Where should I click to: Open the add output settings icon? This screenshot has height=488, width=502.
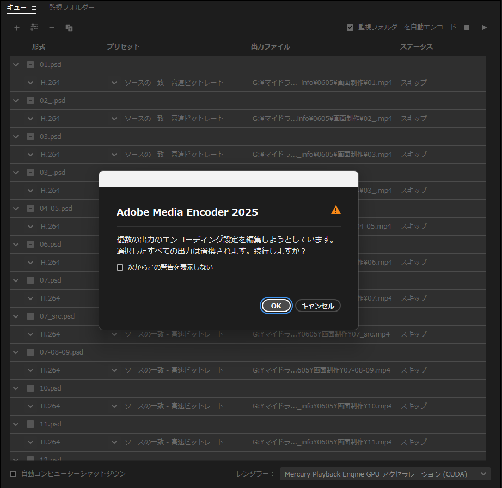point(34,28)
